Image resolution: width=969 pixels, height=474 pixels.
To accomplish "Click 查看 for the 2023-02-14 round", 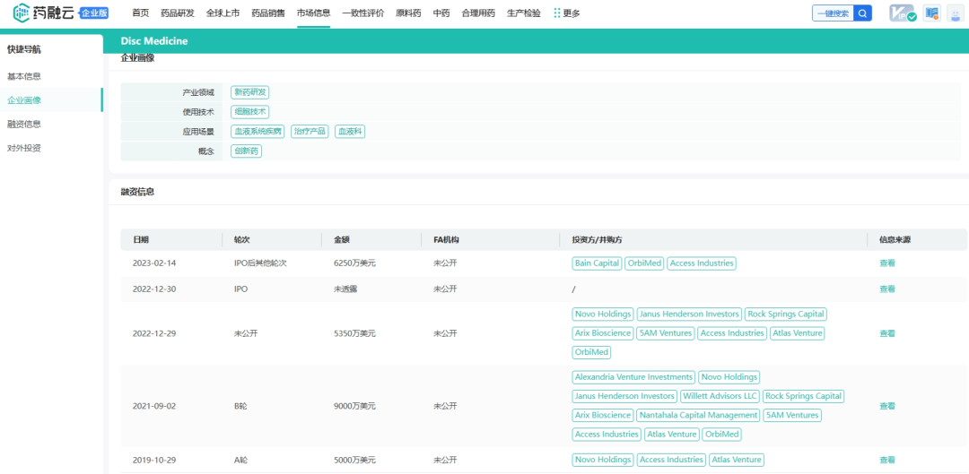I will pos(886,263).
